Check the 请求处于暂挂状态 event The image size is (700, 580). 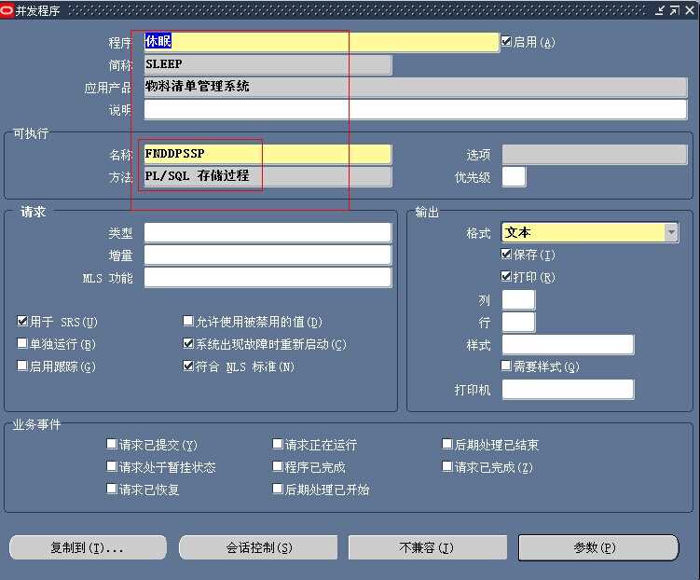click(x=112, y=466)
